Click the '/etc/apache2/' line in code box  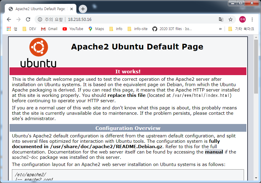click(x=30, y=175)
